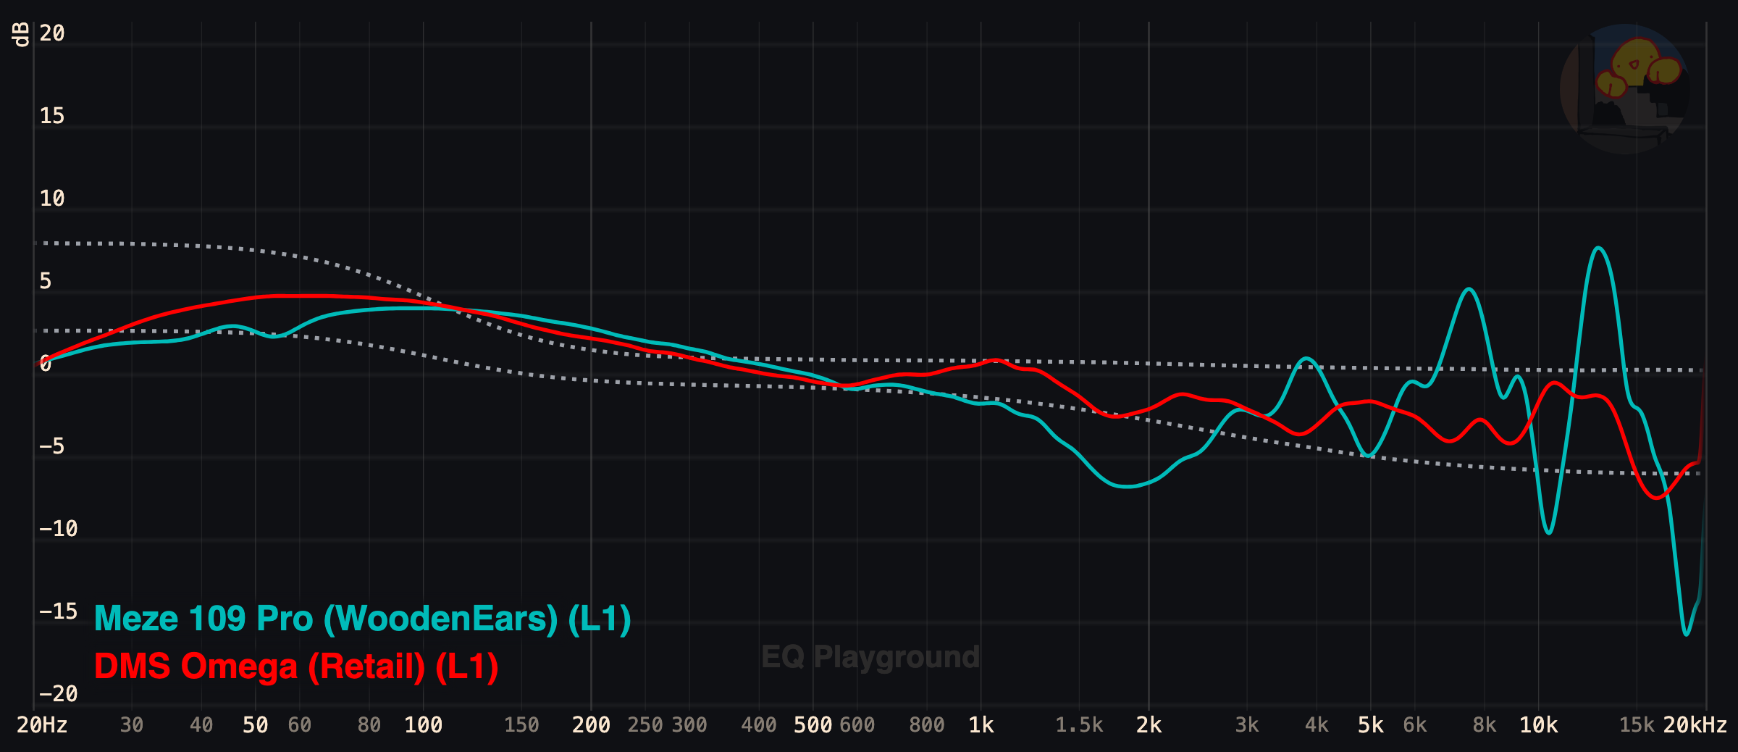Click the 1k frequency tick label
The image size is (1738, 752).
coord(981,725)
